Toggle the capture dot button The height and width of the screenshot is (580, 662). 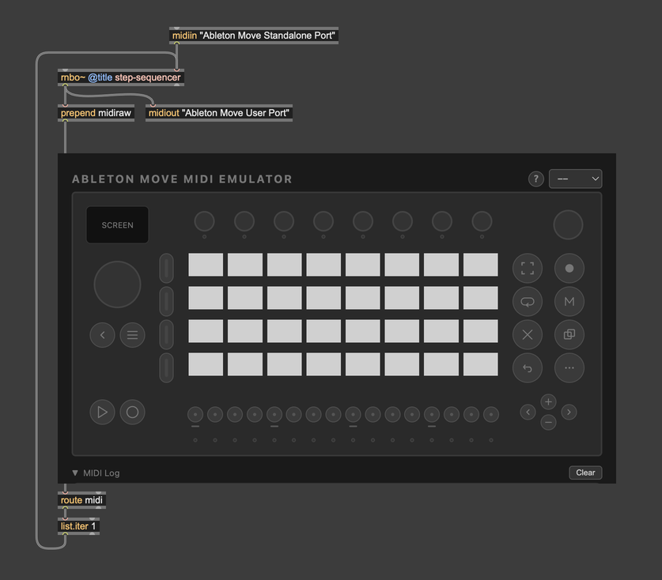click(x=569, y=269)
